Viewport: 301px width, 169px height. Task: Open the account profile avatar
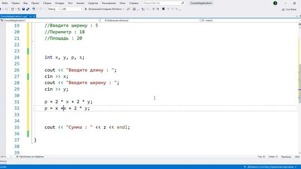click(275, 3)
